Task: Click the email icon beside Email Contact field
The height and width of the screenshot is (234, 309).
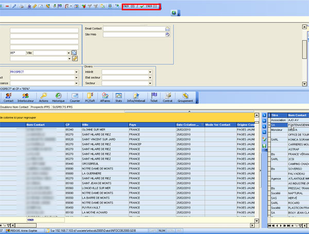Action: pyautogui.click(x=167, y=29)
